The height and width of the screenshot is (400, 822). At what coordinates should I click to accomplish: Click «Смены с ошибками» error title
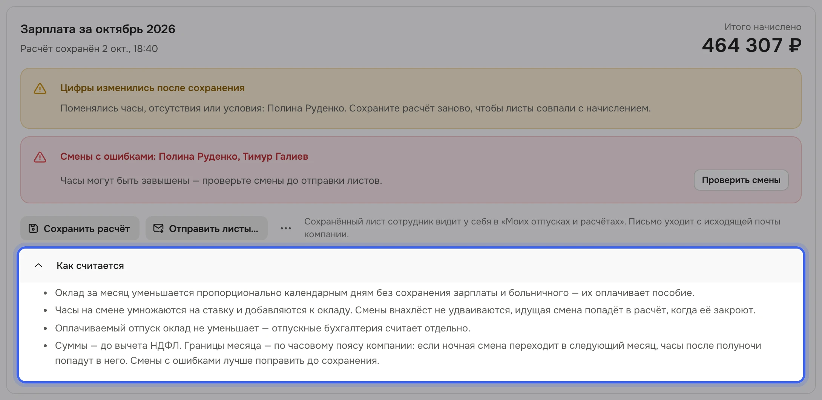point(184,156)
